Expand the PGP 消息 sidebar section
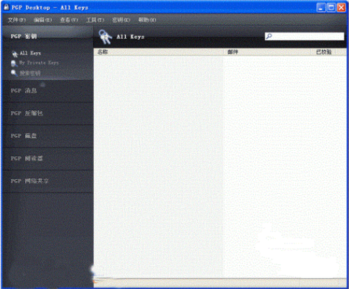349x289 pixels. coord(48,90)
